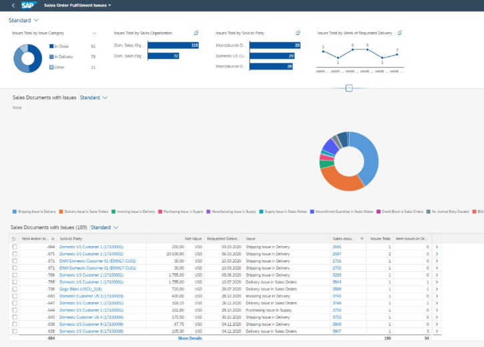The height and width of the screenshot is (347, 484).
Task: Click Show Details link in table footer
Action: (190, 338)
